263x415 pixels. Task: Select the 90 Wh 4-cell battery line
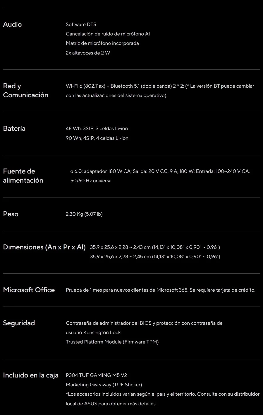97,138
